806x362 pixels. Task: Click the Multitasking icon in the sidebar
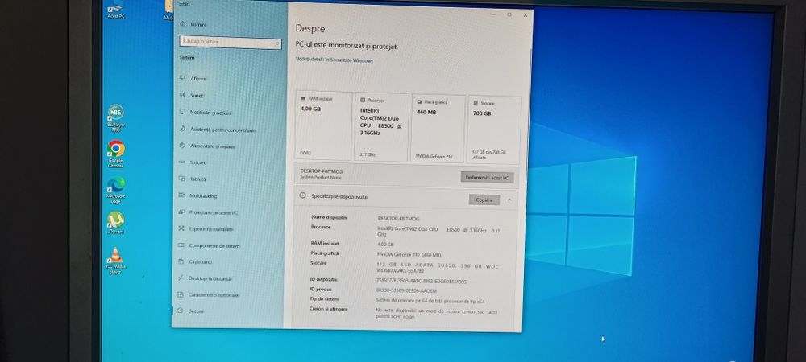[x=181, y=195]
